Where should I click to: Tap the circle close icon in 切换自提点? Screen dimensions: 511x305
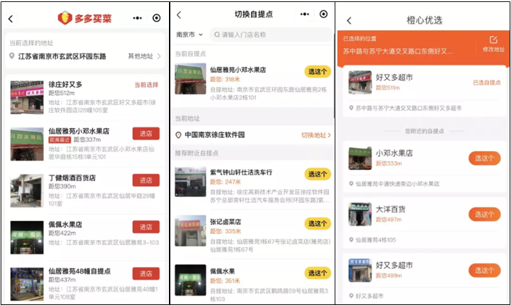(x=323, y=14)
